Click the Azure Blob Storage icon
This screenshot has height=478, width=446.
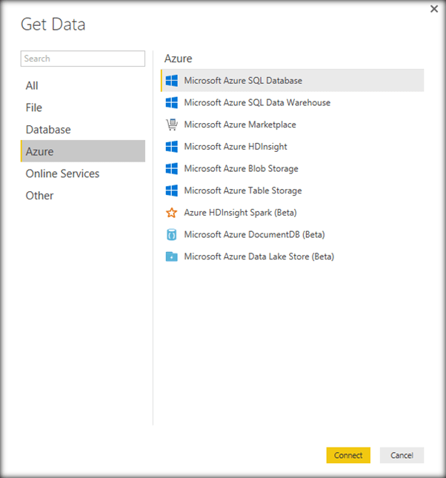tap(172, 168)
